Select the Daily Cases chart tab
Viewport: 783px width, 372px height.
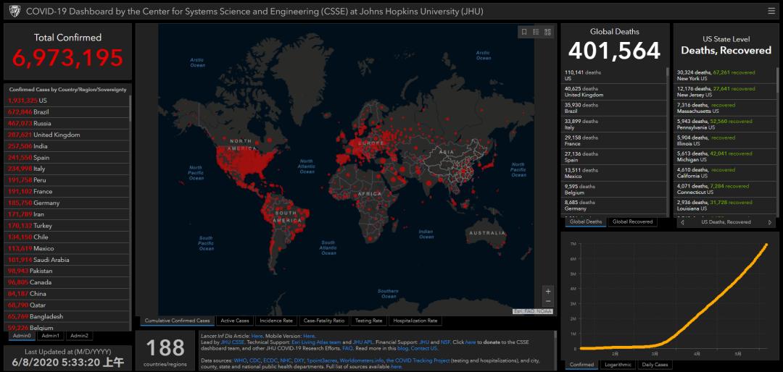click(654, 365)
